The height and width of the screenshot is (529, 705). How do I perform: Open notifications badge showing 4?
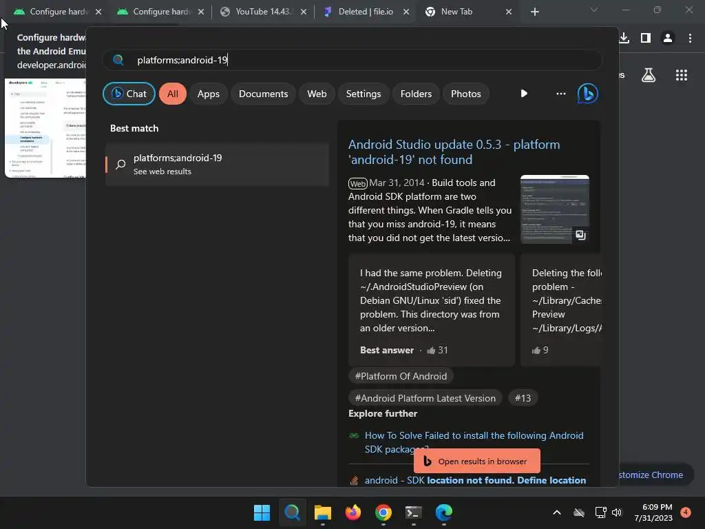pyautogui.click(x=686, y=512)
